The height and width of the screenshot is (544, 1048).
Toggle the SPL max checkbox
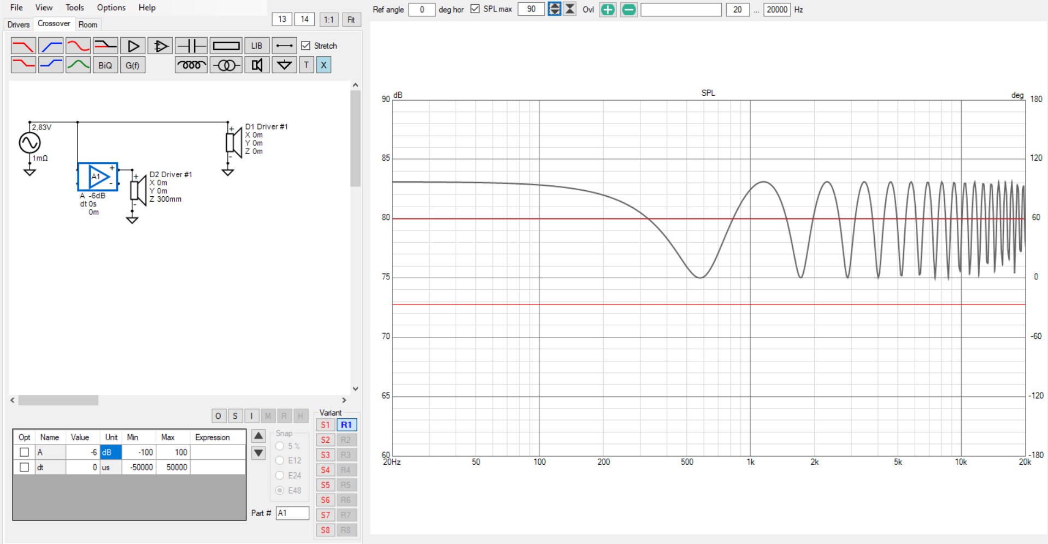tap(475, 9)
